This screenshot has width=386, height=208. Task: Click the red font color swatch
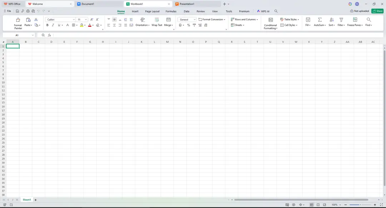[x=90, y=25]
